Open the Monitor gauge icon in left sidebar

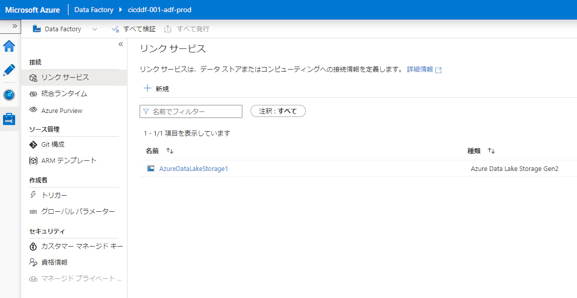(9, 95)
